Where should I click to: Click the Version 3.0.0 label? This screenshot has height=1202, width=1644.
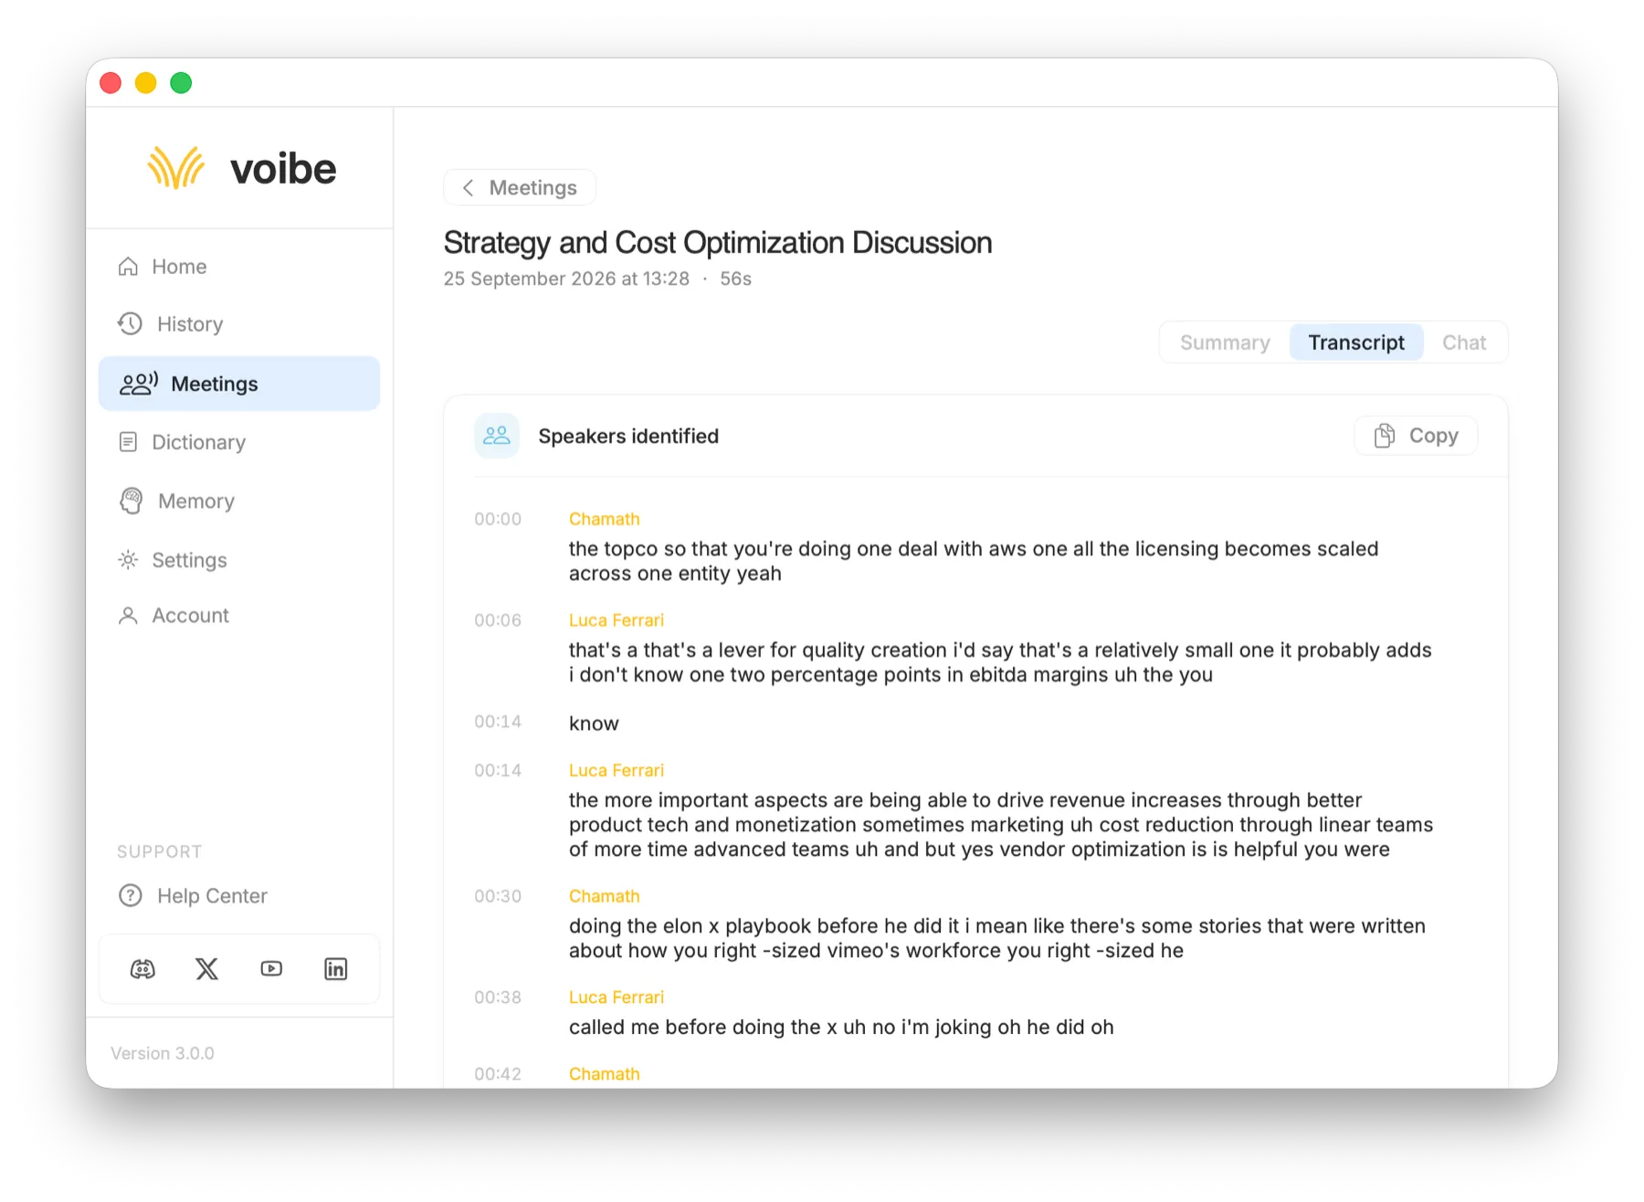pyautogui.click(x=163, y=1053)
